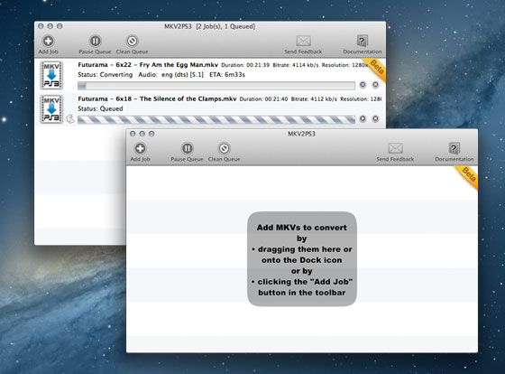Image resolution: width=505 pixels, height=374 pixels.
Task: Click the Audio: eng (dts) [5.1] text
Action: click(171, 75)
